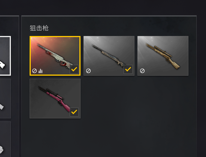This screenshot has height=157, width=206.
Task: Click the scope on the tan rifle
Action: (163, 51)
